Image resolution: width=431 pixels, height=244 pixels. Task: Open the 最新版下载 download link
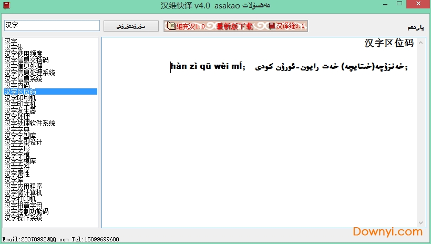click(x=234, y=26)
